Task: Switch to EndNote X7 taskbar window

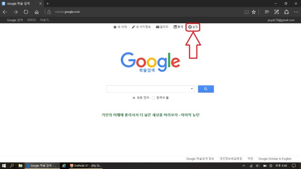Action: tap(86, 166)
